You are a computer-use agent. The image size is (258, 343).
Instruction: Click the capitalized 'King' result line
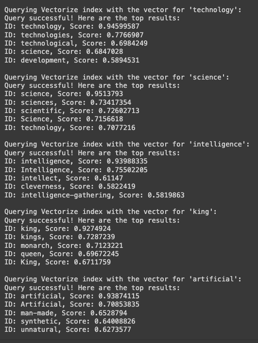pos(57,262)
